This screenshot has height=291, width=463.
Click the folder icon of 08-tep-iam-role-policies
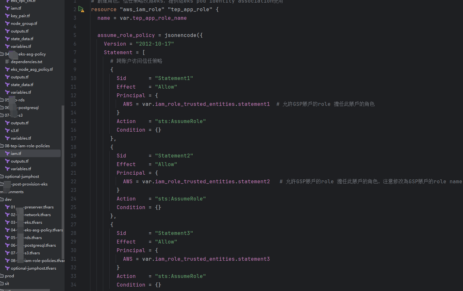coord(2,146)
